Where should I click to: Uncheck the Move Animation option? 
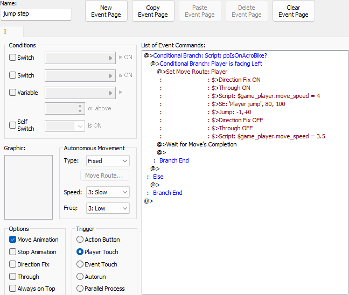[x=13, y=240]
